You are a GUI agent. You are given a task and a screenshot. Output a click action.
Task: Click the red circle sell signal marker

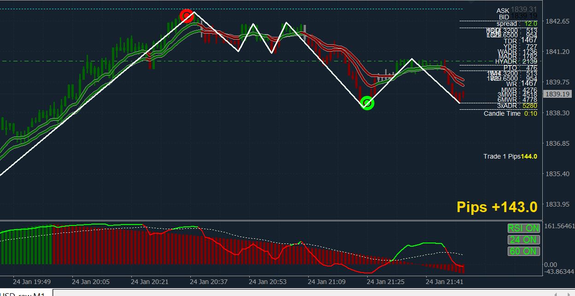[x=187, y=16]
